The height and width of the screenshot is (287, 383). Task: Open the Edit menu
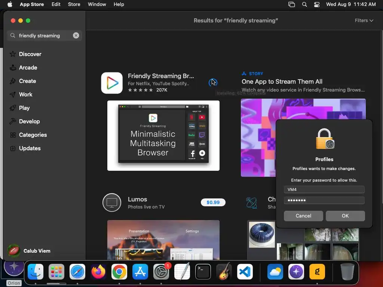(x=56, y=4)
